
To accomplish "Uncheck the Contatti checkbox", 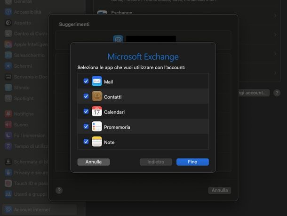I will pos(86,96).
